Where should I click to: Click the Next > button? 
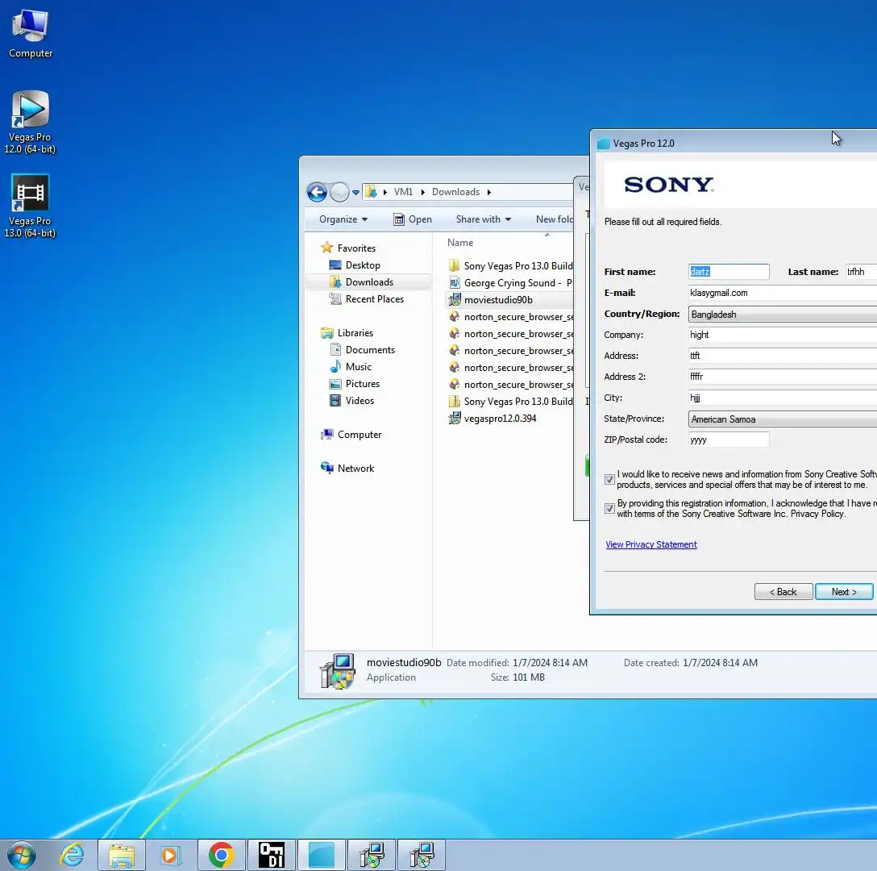843,592
